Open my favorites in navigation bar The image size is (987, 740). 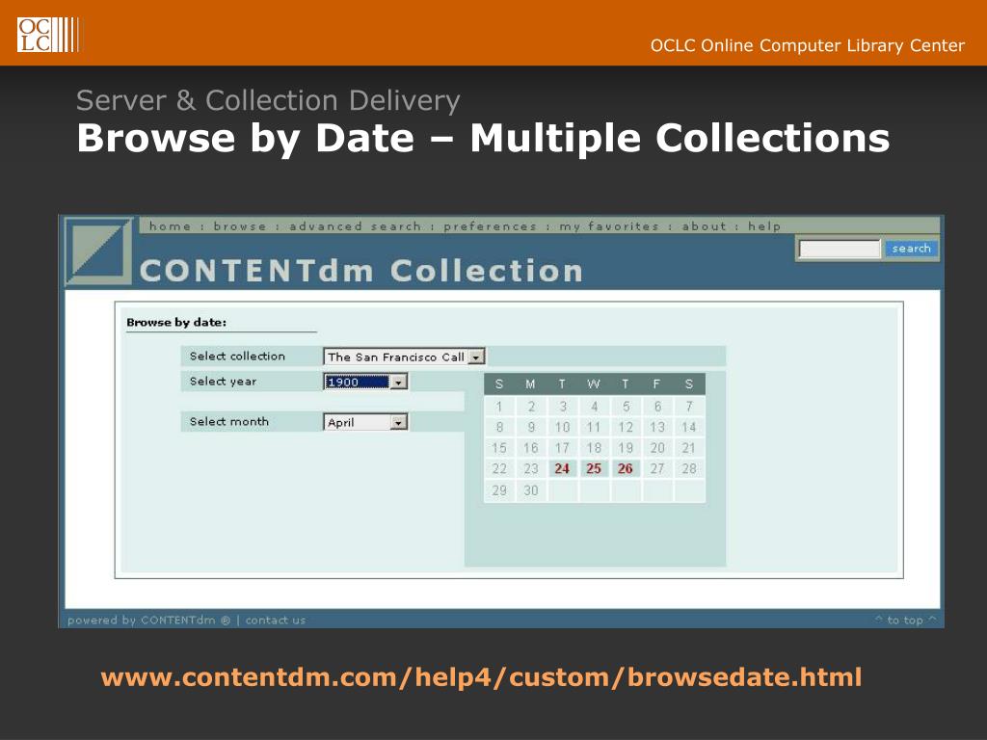coord(609,226)
